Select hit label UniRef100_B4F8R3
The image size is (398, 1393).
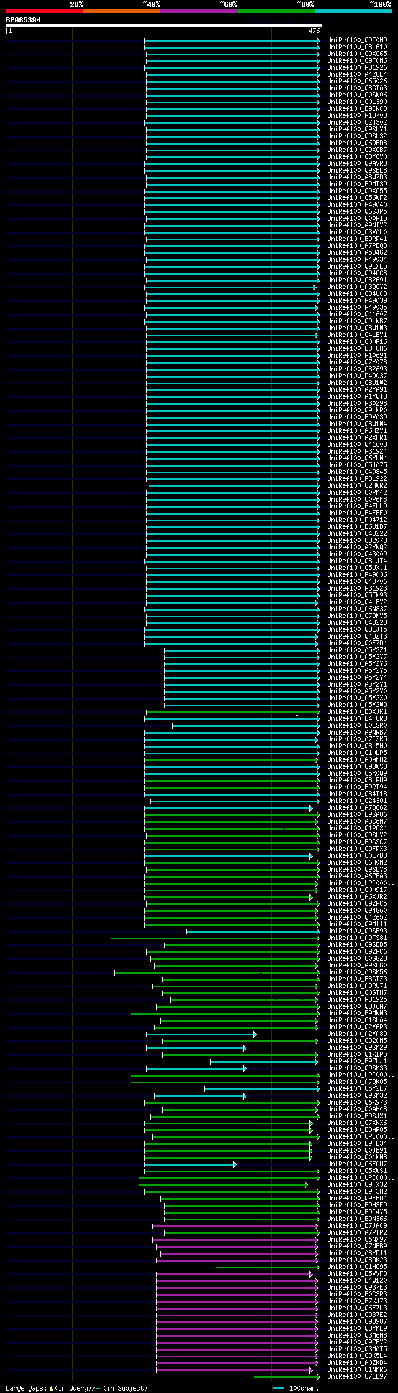[357, 718]
